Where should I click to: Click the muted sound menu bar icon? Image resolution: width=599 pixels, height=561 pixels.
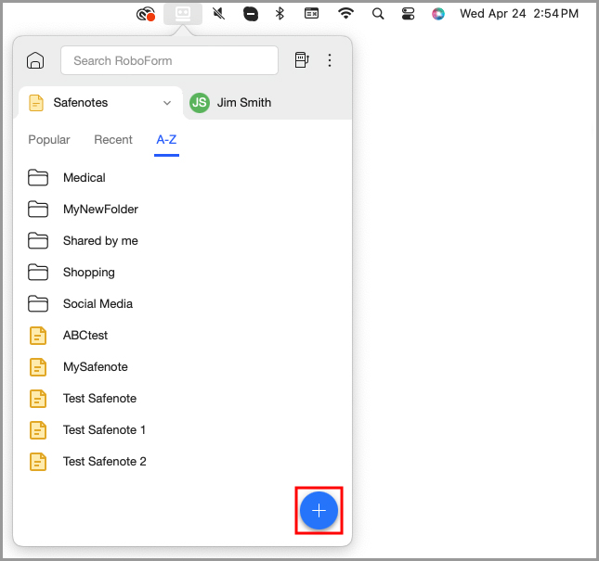tap(219, 14)
